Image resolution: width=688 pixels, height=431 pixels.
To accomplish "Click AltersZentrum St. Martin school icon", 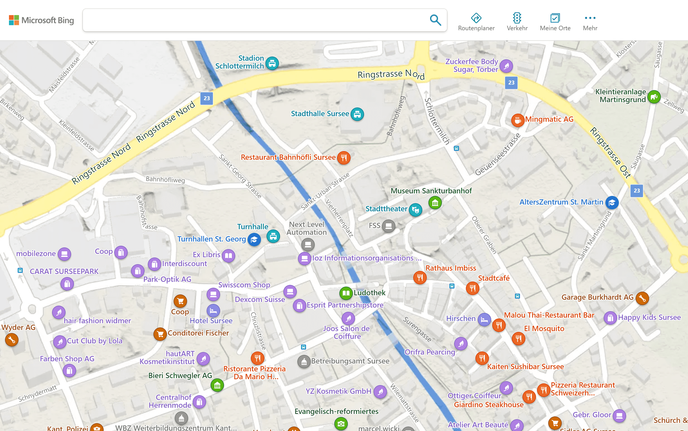I will pos(612,203).
